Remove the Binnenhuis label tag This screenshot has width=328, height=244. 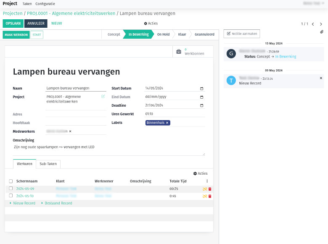point(167,123)
